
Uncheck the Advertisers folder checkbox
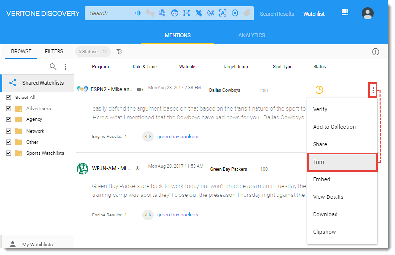pos(9,109)
